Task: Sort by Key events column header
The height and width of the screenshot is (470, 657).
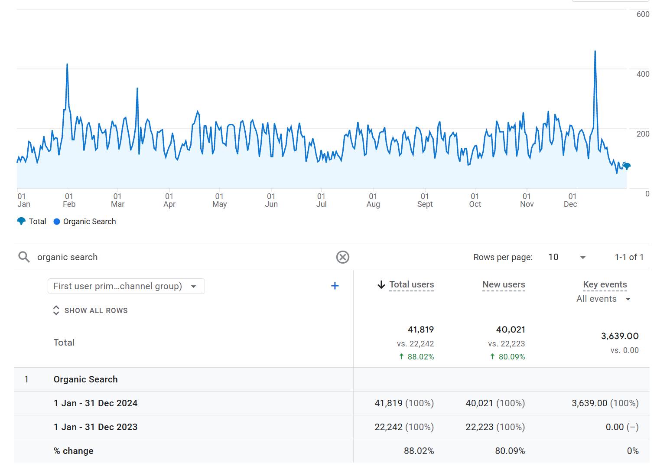Action: [605, 284]
